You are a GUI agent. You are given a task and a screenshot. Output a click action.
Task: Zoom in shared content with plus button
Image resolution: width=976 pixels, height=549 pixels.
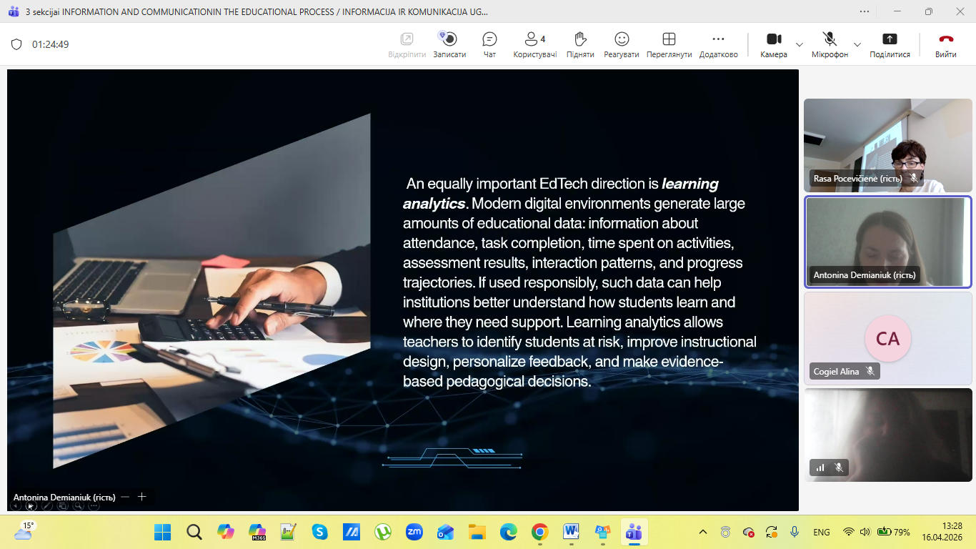pyautogui.click(x=142, y=497)
